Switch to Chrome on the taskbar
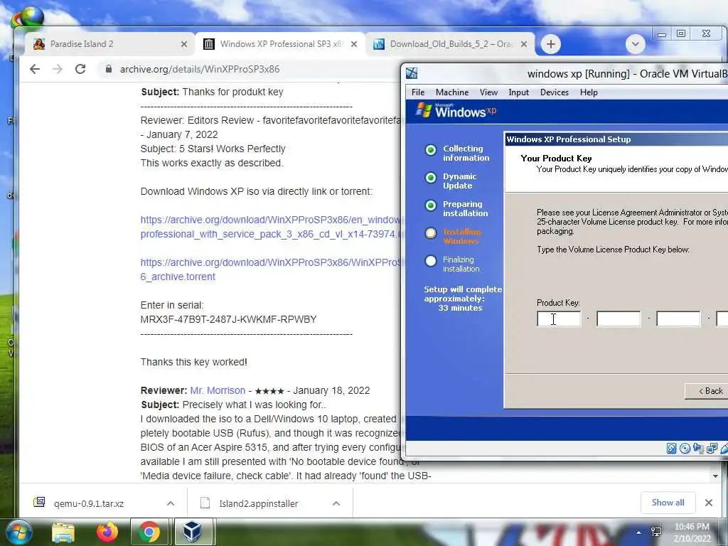728x546 pixels. [x=149, y=532]
